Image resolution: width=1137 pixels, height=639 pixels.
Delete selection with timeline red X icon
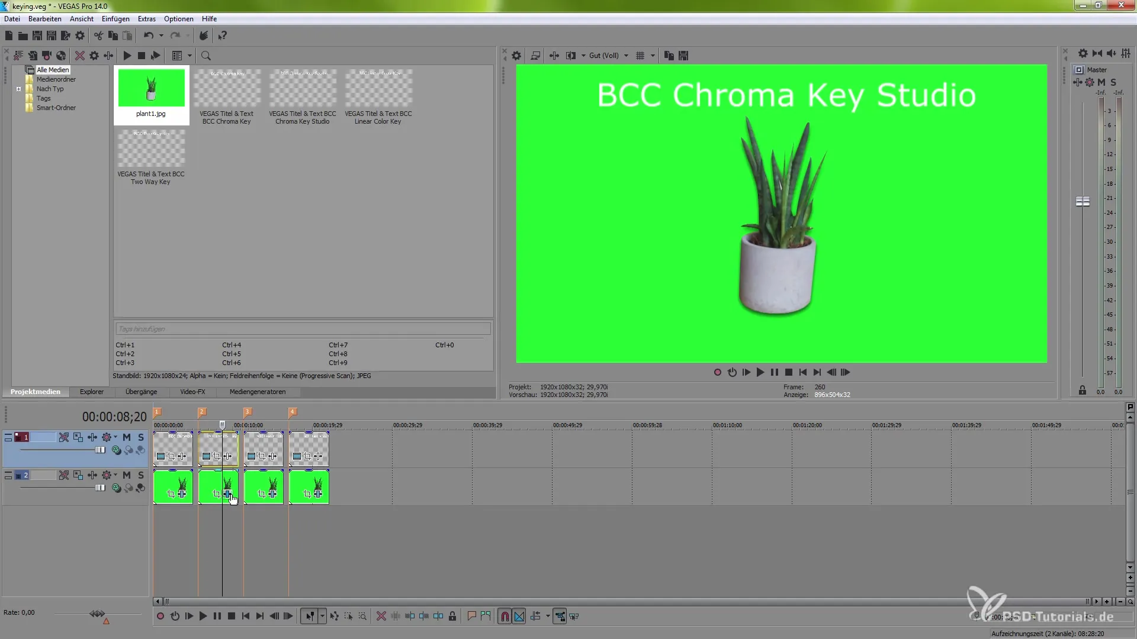point(381,617)
